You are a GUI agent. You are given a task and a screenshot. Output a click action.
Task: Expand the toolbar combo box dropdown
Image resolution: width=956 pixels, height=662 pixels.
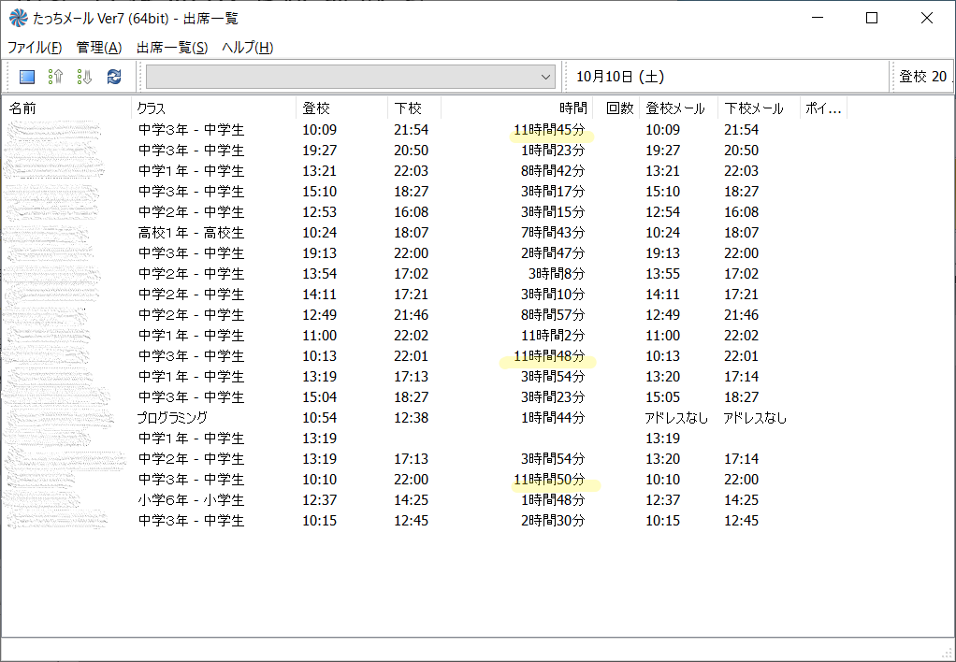coord(546,77)
